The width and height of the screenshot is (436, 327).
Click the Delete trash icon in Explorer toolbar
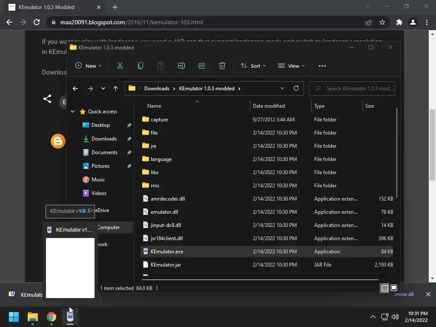(x=222, y=66)
